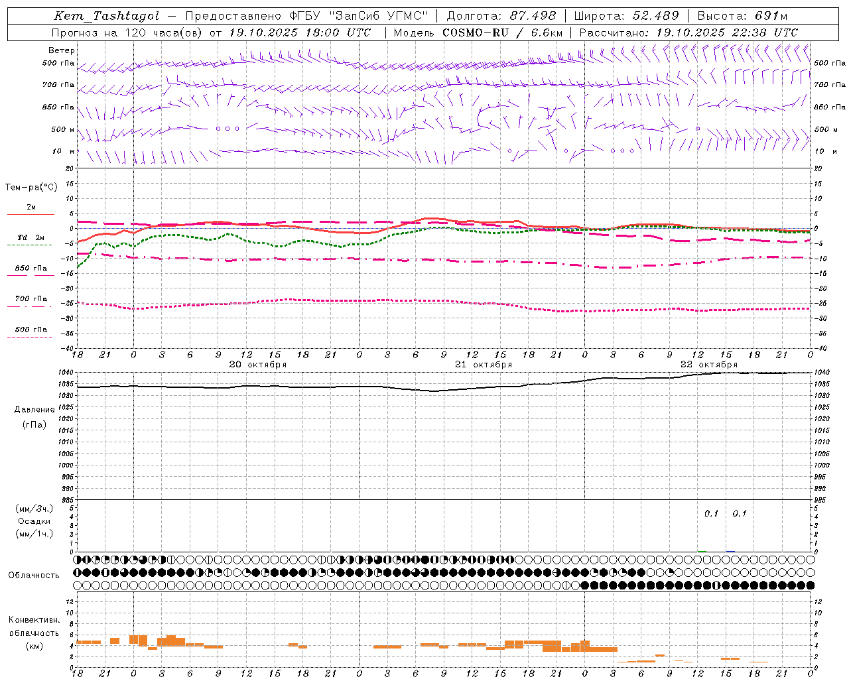Click the 10 м wind level label on the left

point(64,151)
